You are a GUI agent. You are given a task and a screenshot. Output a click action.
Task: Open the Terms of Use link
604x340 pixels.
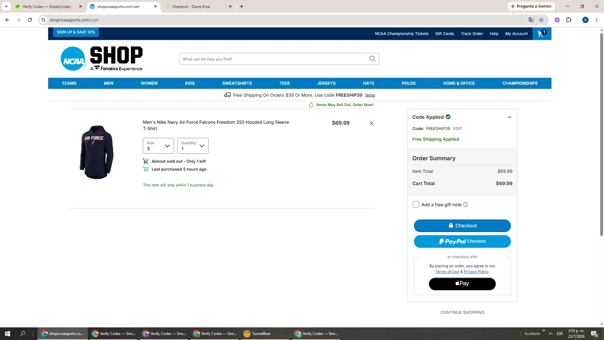click(x=447, y=272)
